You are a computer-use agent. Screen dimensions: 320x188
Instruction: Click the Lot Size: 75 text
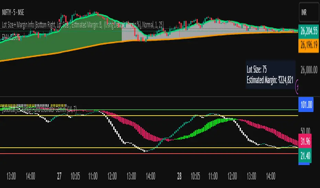tap(257, 69)
